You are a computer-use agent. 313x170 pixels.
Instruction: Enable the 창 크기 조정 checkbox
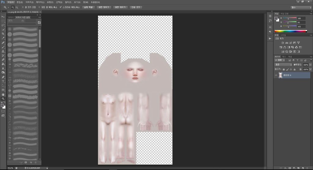pyautogui.click(x=23, y=7)
